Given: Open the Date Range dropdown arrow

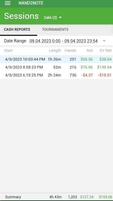Looking at the screenshot, I should 104,41.
